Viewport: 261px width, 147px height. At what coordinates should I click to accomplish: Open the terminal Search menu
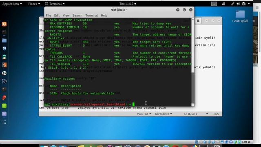77,16
